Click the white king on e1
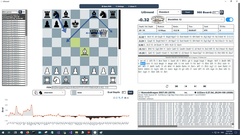Screen dimensions: 240x135 pos(85,80)
